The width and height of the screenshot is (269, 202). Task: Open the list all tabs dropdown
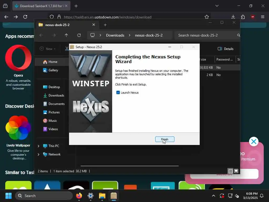tap(217, 6)
